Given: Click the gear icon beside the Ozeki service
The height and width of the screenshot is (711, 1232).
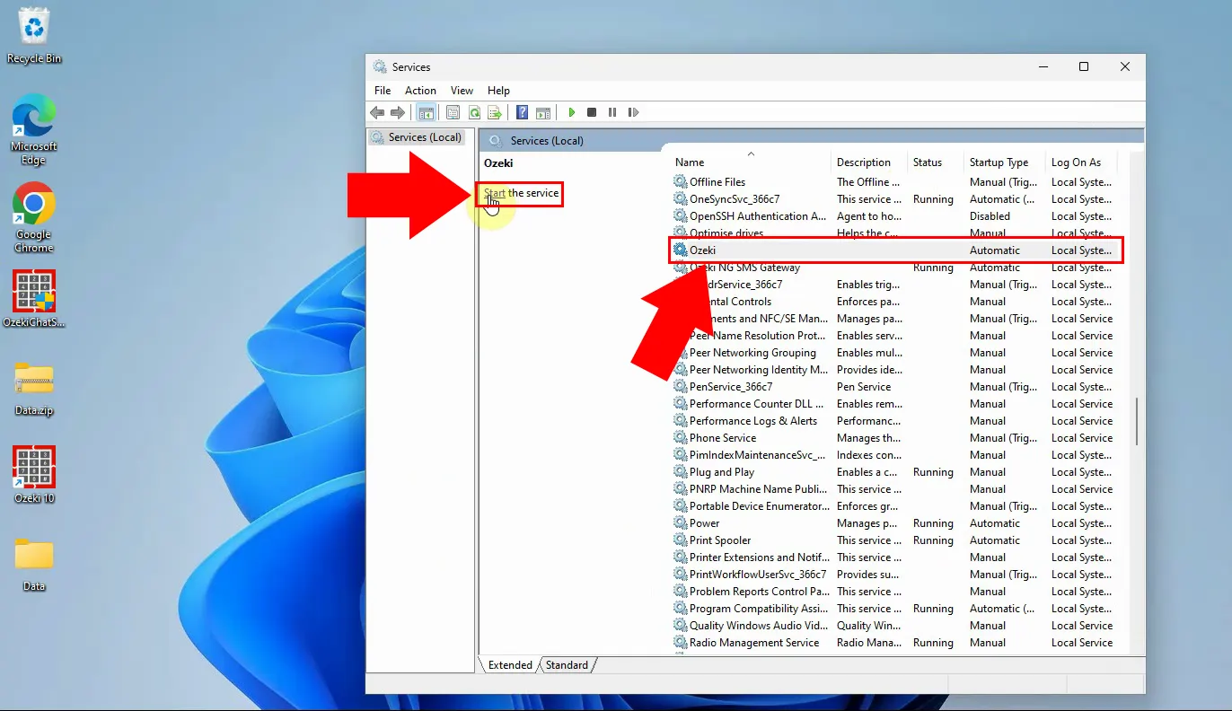Looking at the screenshot, I should coord(681,250).
